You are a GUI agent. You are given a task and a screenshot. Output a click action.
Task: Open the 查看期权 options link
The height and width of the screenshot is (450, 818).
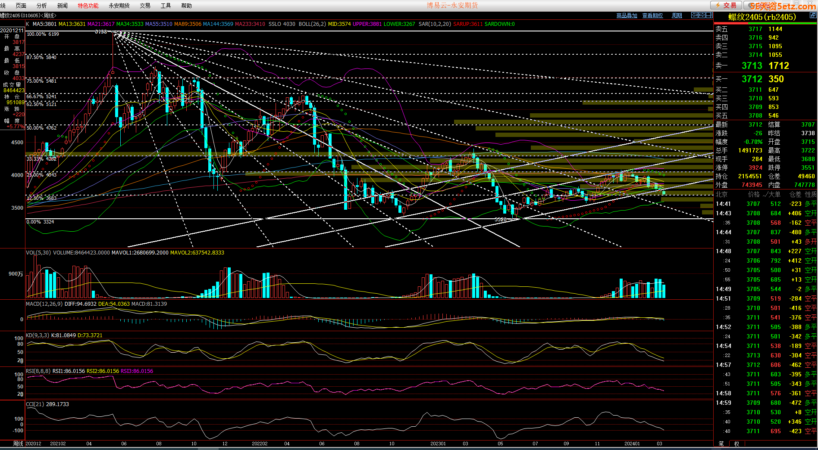652,16
